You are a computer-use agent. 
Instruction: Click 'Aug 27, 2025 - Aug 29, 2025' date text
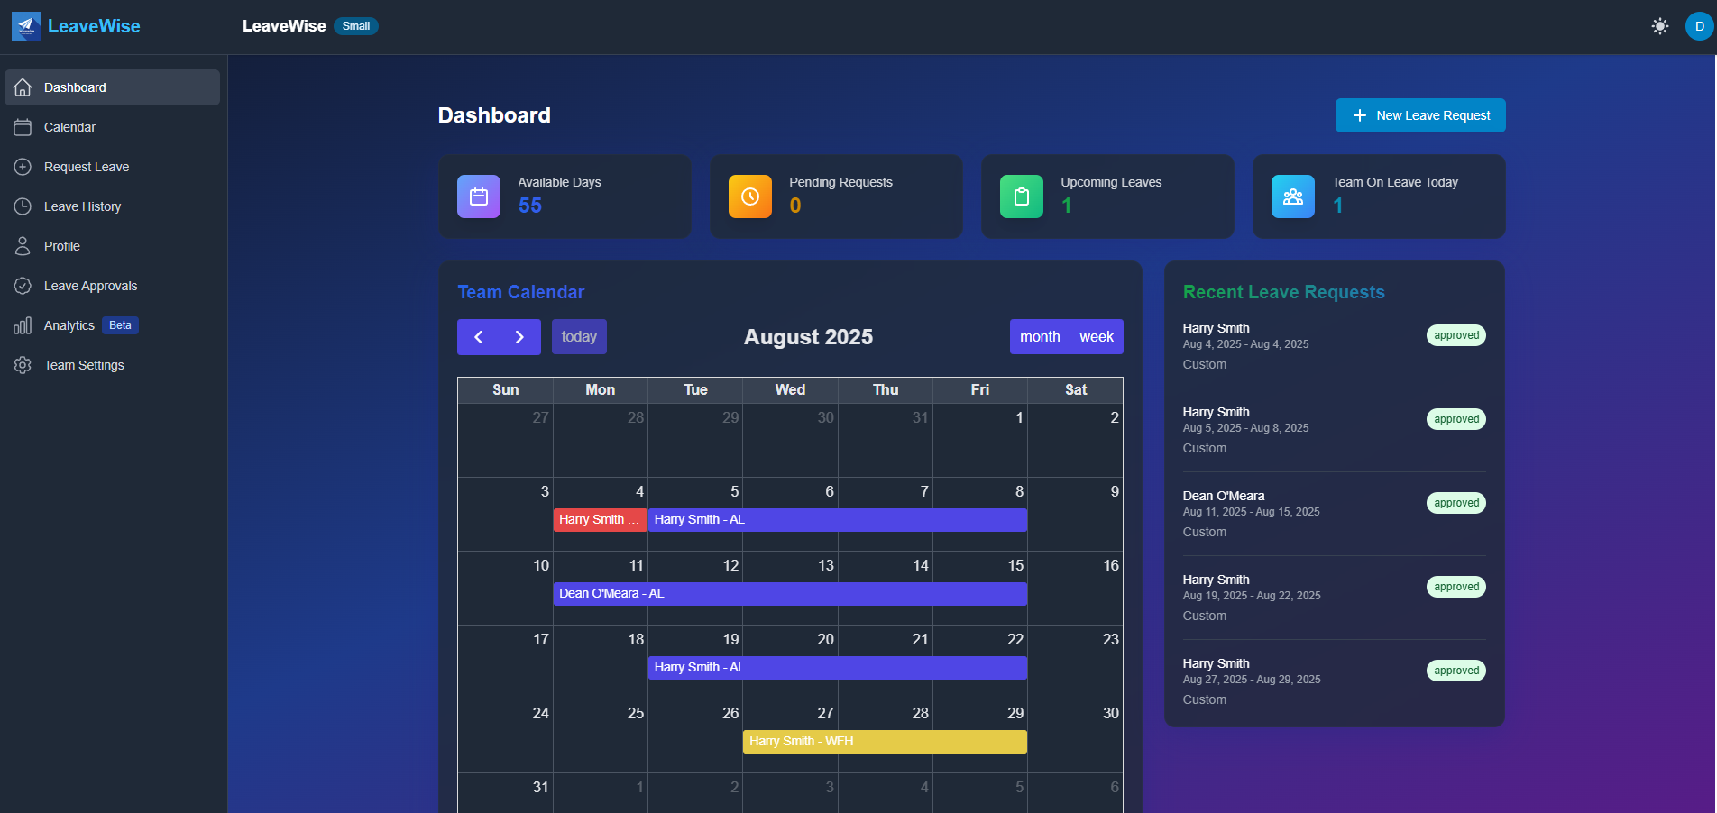point(1252,680)
